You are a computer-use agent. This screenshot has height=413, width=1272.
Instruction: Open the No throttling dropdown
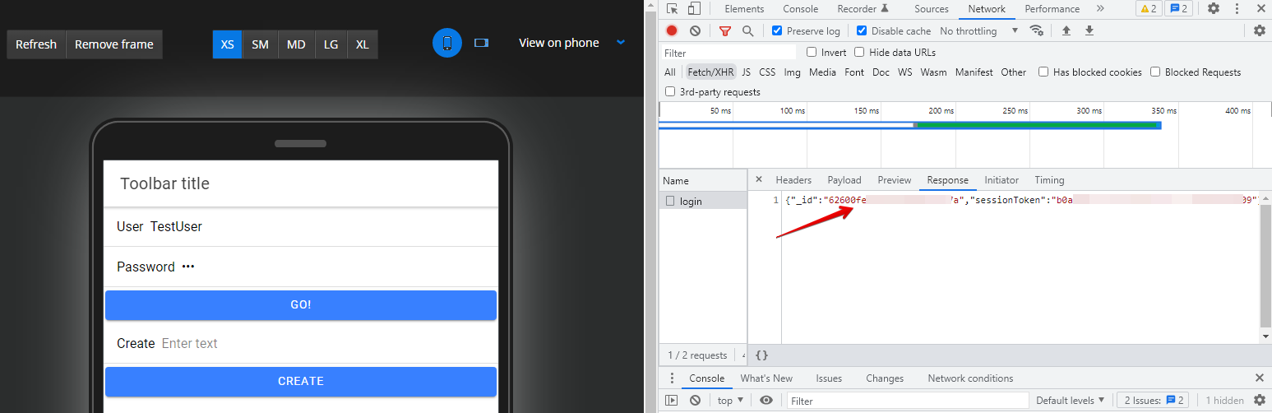978,30
